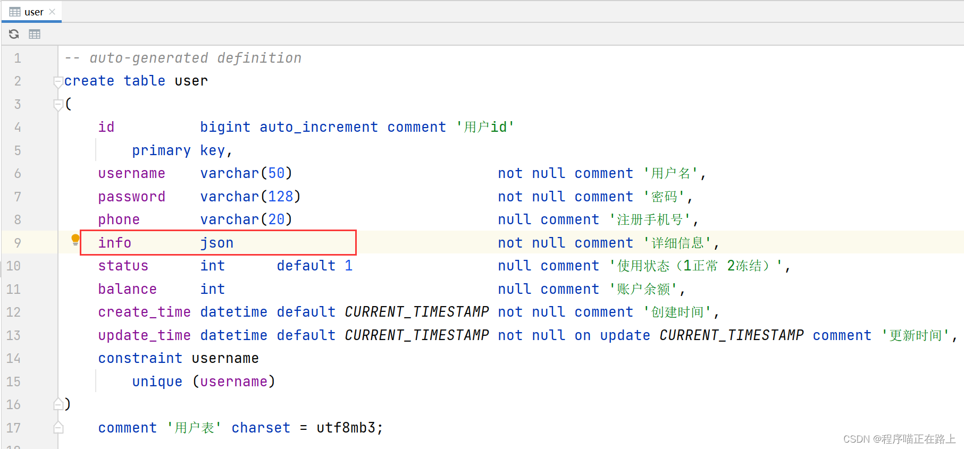Click the '创建时间' comment string
Image resolution: width=964 pixels, height=449 pixels.
pos(678,312)
